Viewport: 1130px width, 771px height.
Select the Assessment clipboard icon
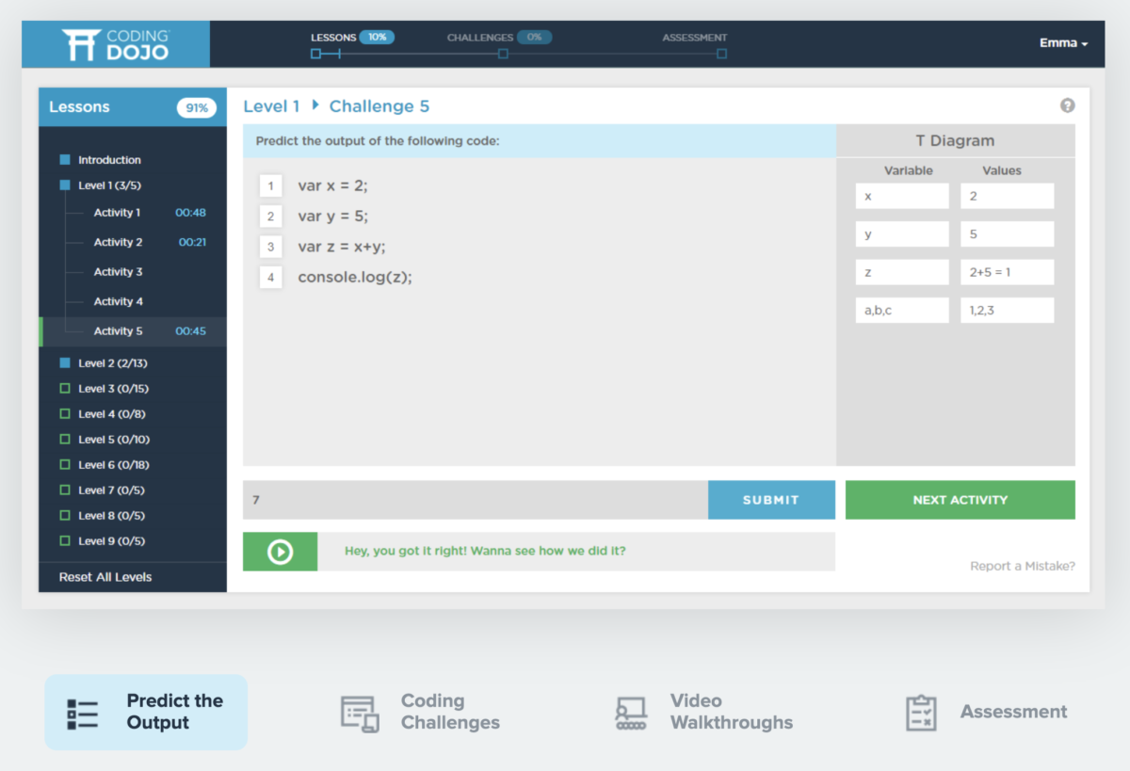click(920, 713)
